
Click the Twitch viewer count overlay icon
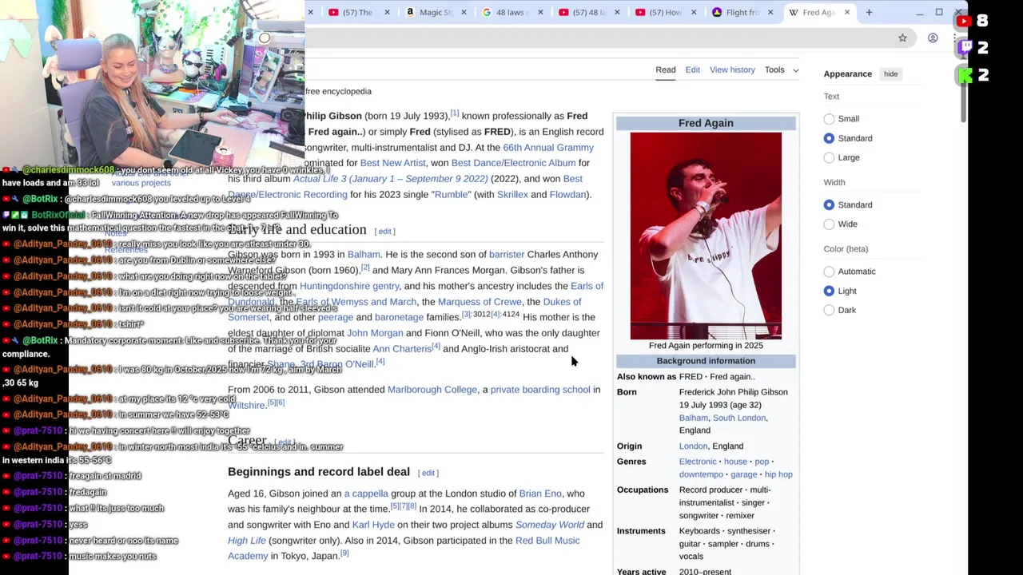tap(965, 48)
